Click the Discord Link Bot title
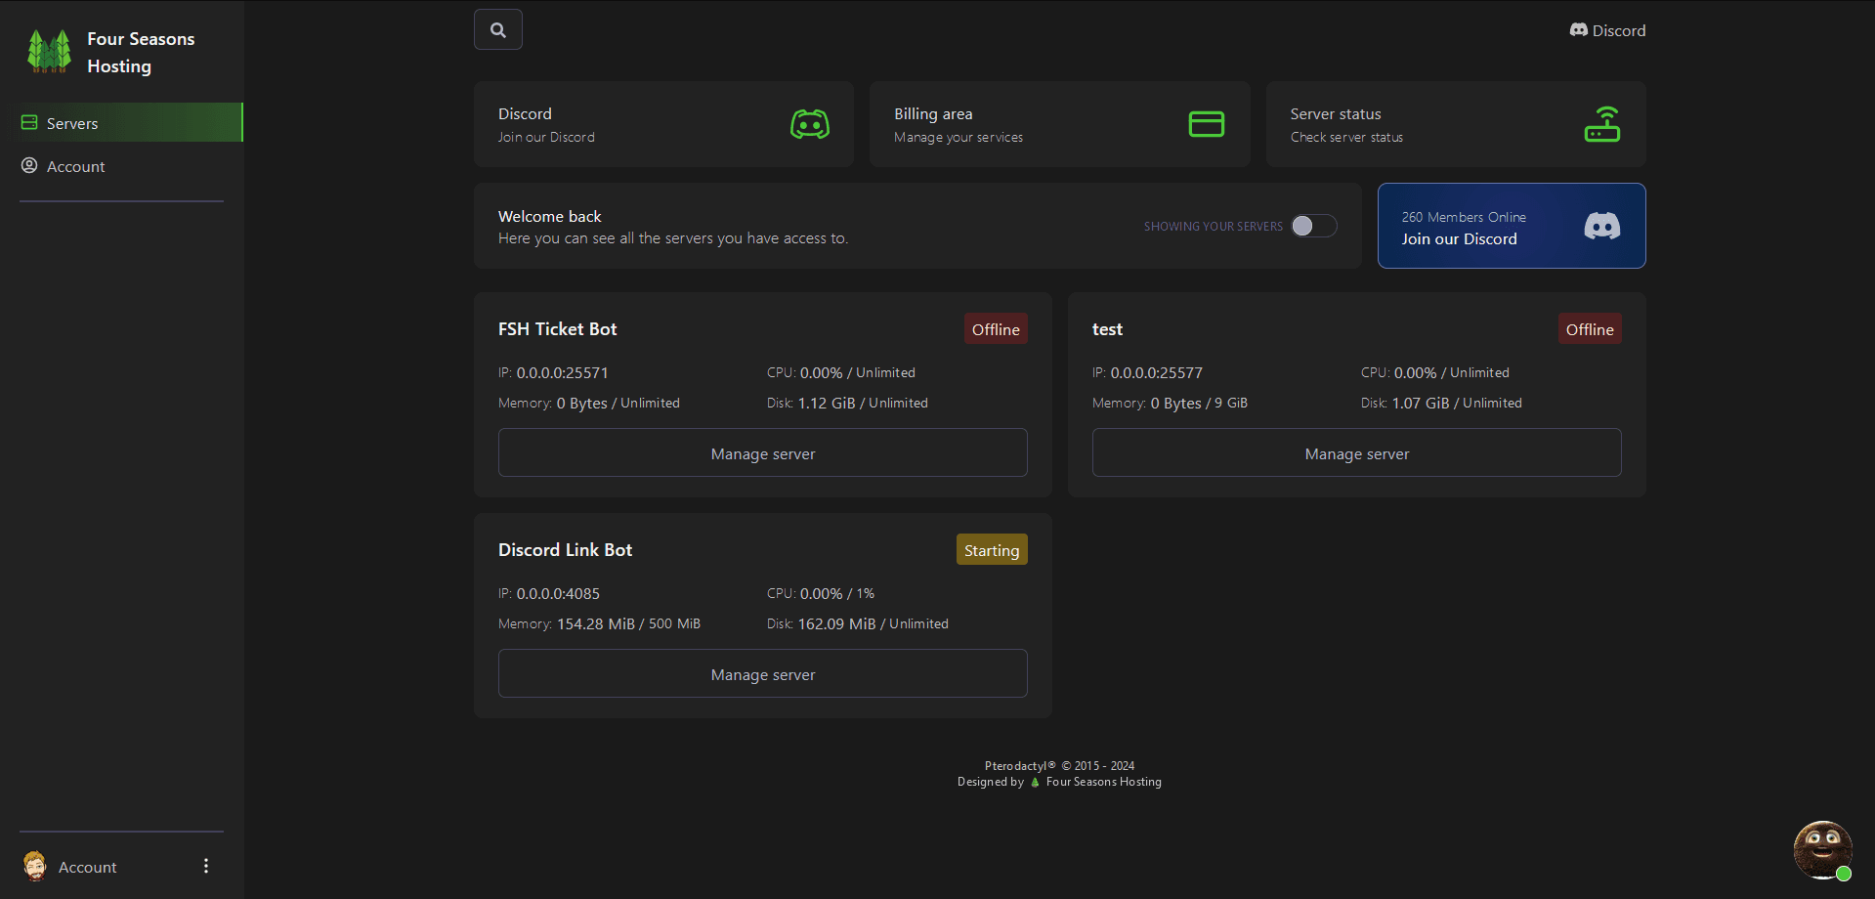The width and height of the screenshot is (1875, 899). click(x=566, y=550)
